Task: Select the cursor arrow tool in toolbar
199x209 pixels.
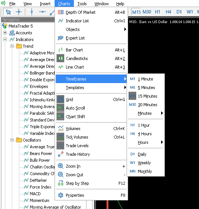Action: [8, 12]
